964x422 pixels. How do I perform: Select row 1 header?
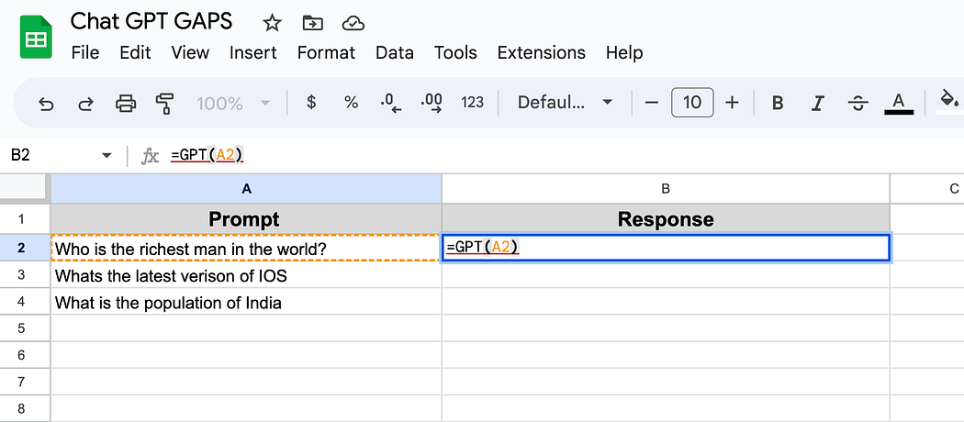pyautogui.click(x=25, y=218)
